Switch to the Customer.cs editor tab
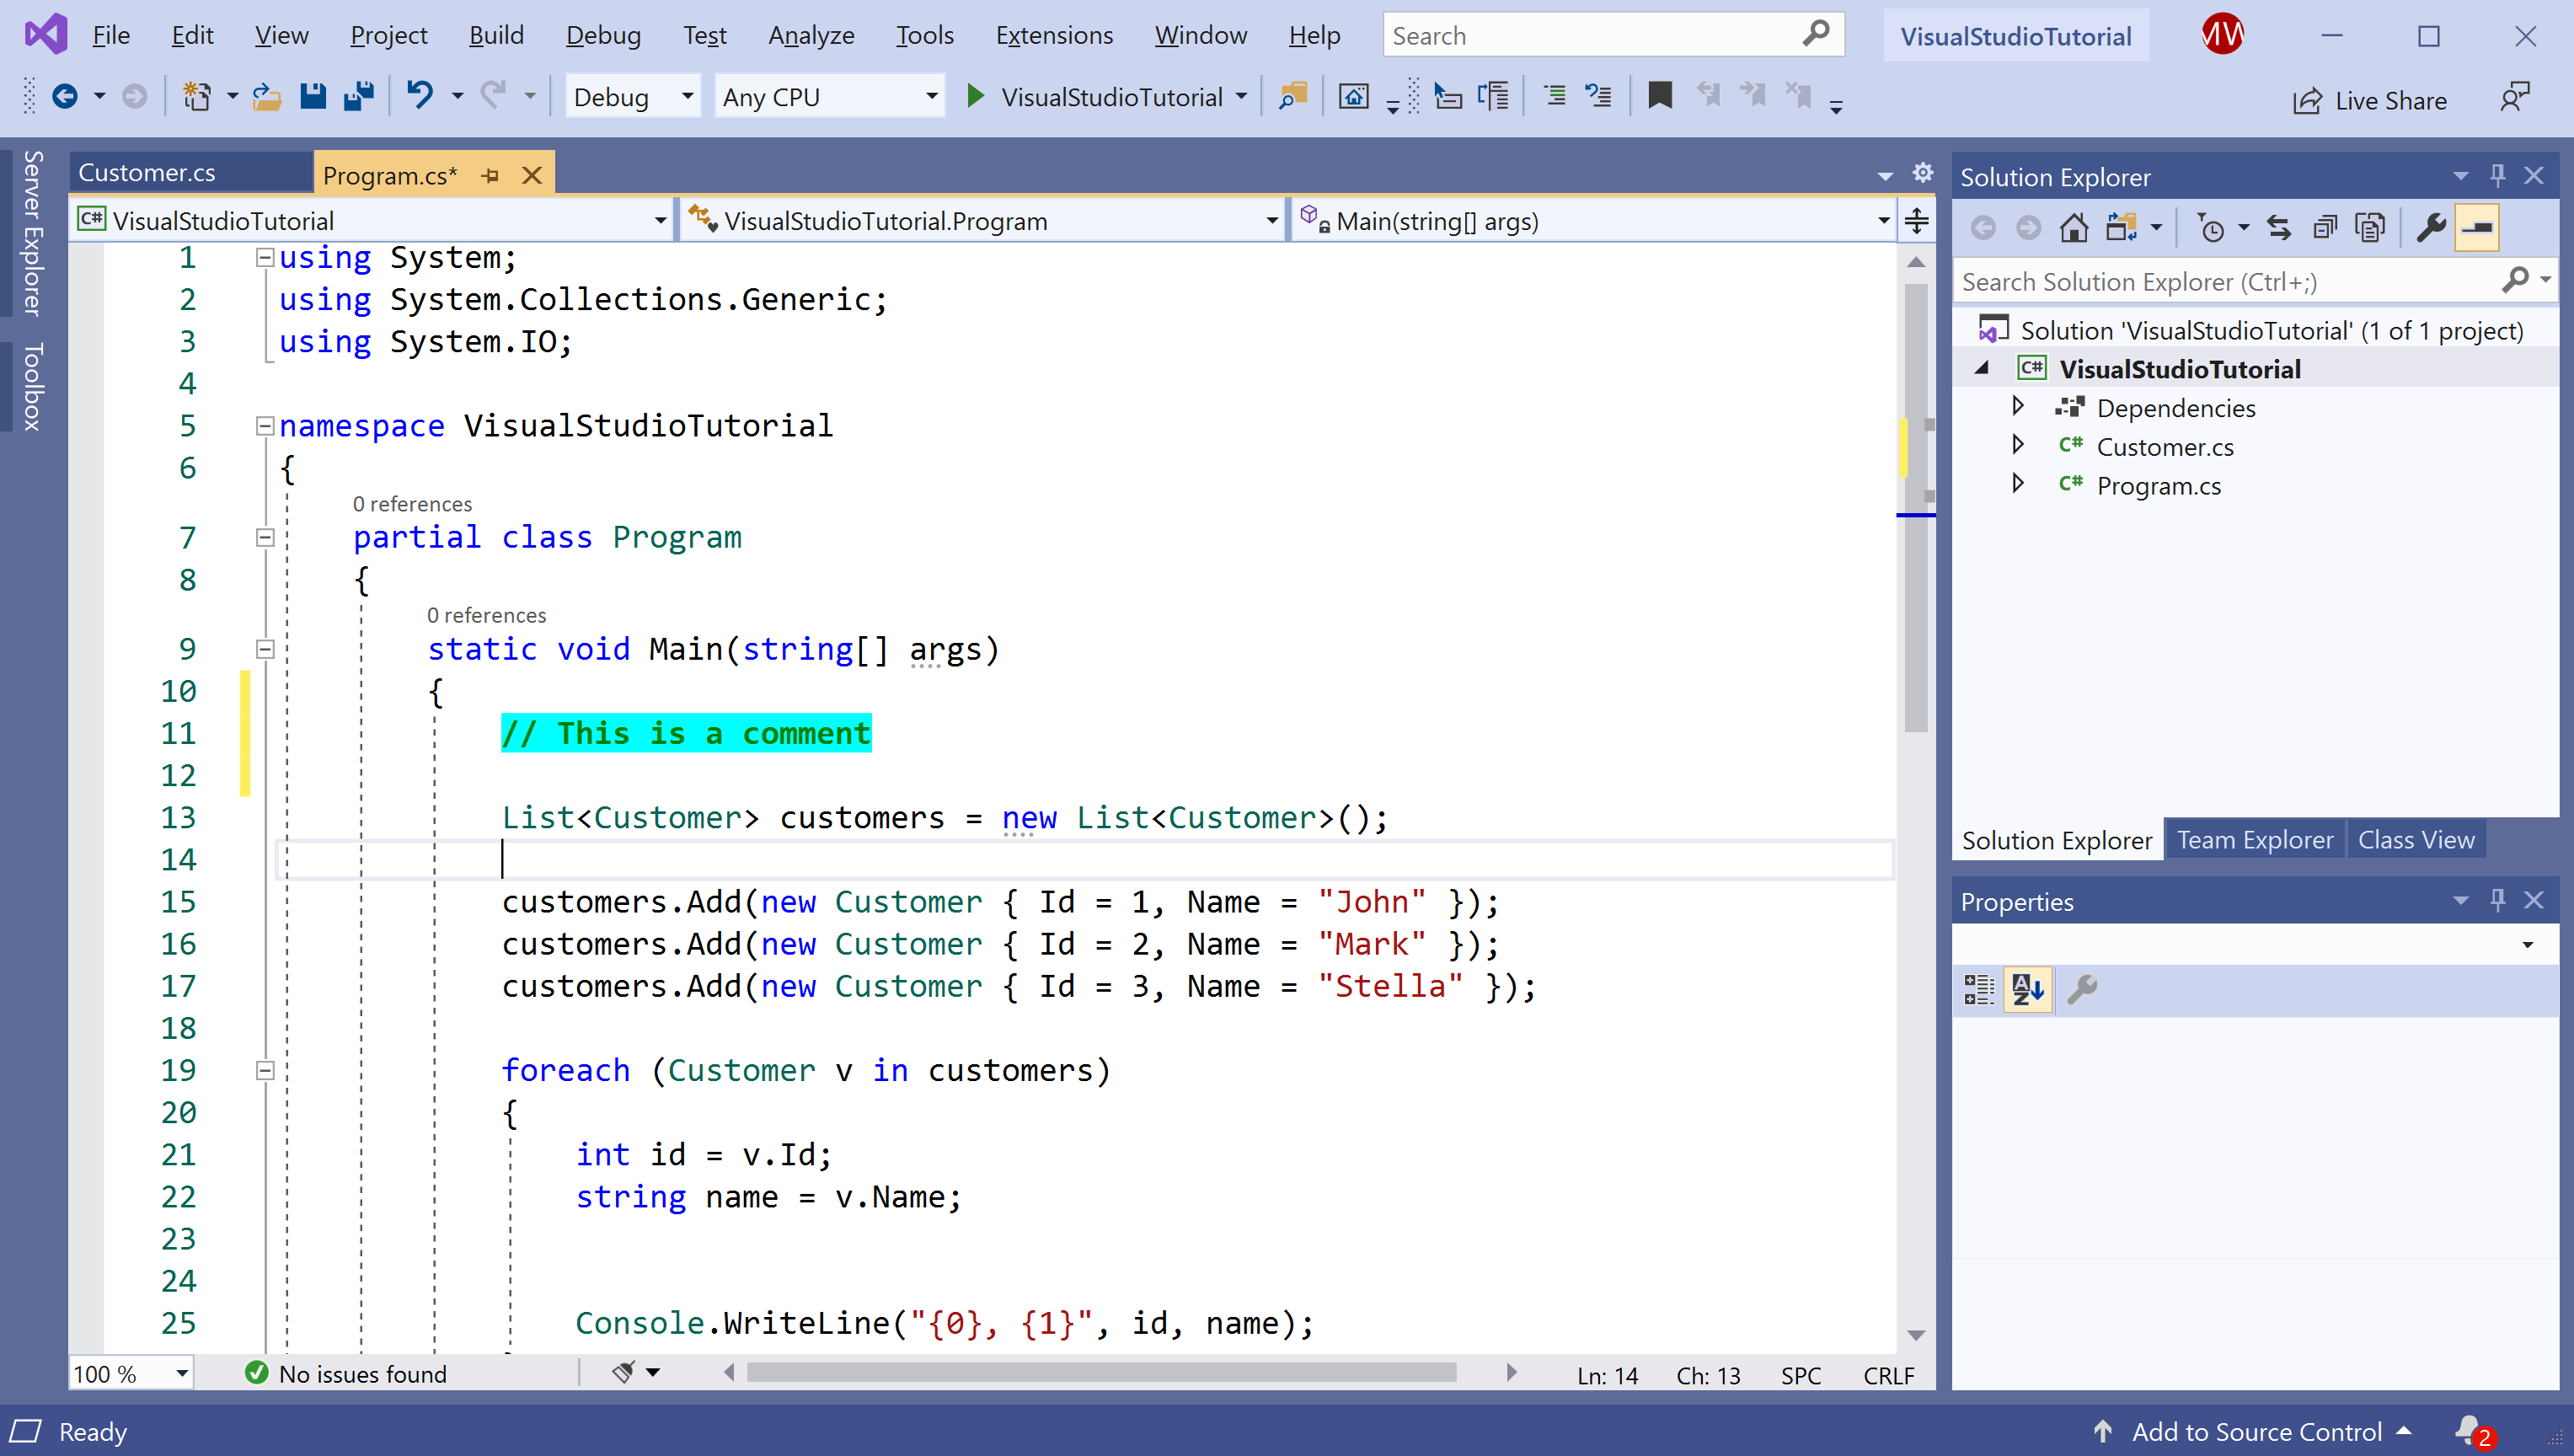This screenshot has width=2574, height=1456. click(x=147, y=173)
